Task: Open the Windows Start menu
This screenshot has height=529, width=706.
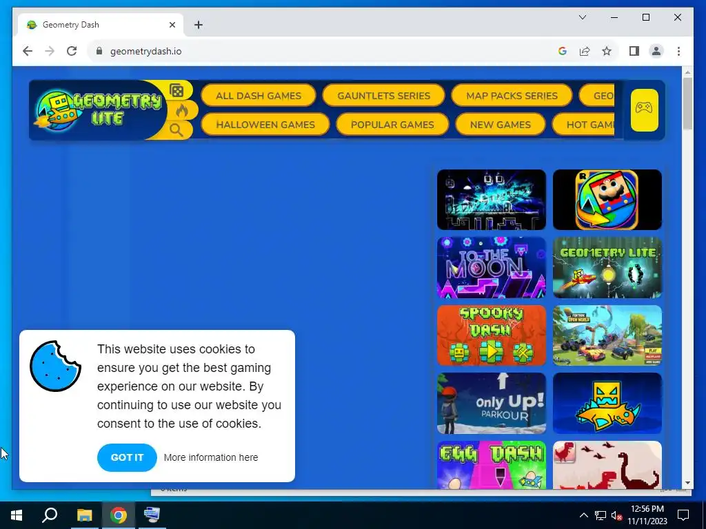Action: point(17,515)
